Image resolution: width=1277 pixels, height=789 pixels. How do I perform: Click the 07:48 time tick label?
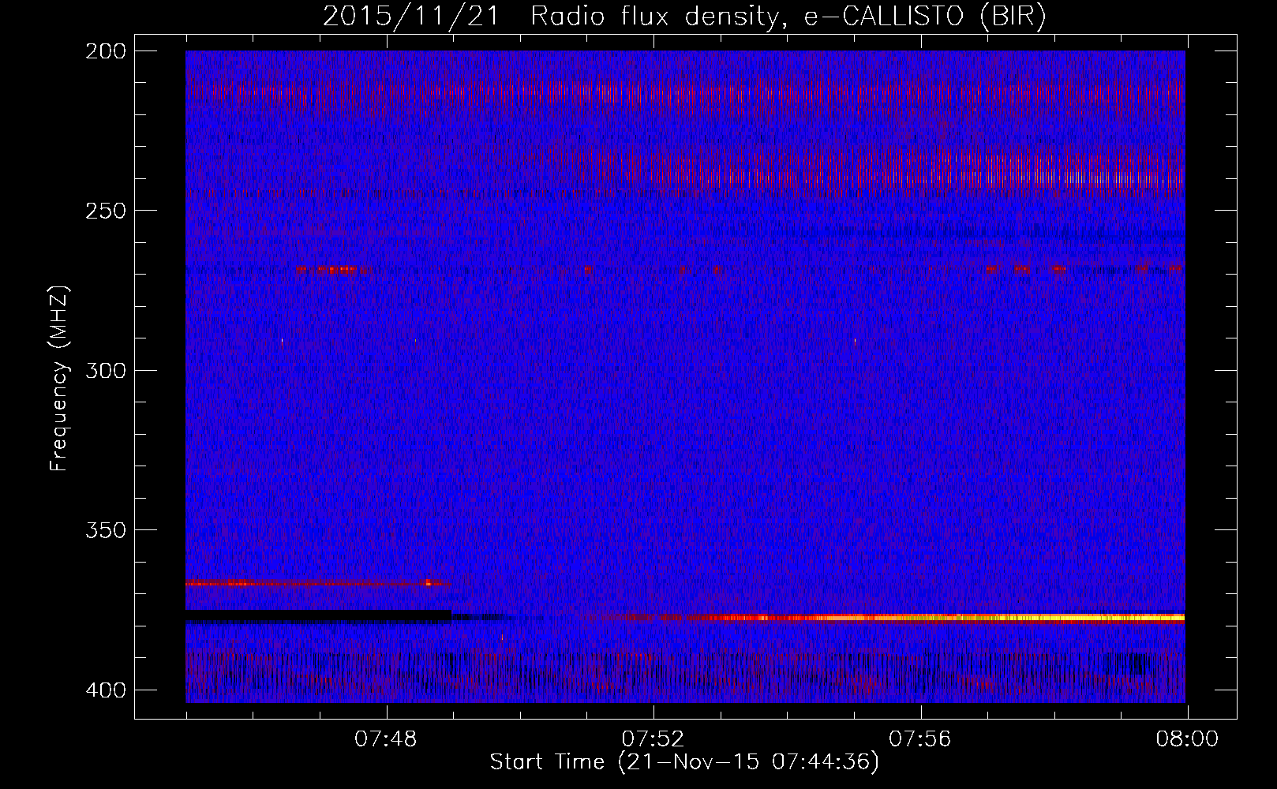click(x=386, y=739)
